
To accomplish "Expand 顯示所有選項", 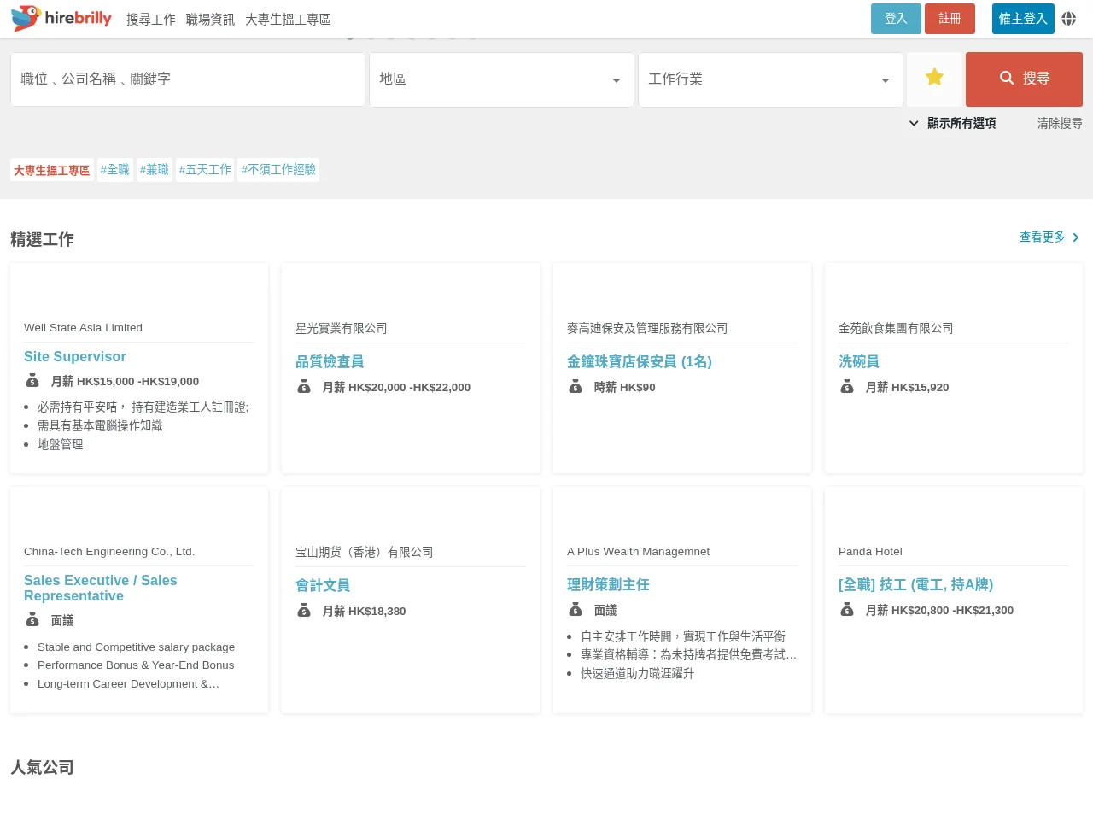I will click(x=952, y=123).
